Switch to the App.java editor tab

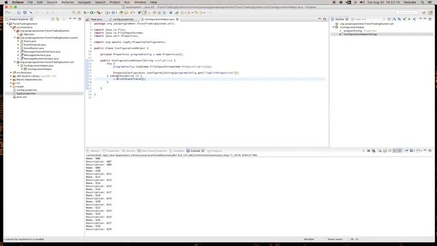96,20
